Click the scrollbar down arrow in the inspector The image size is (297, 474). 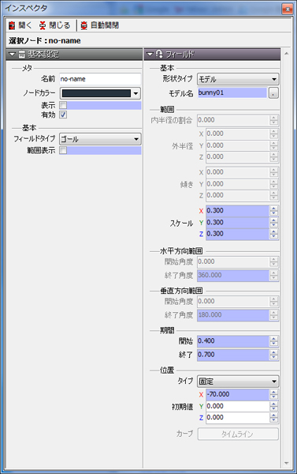click(286, 464)
